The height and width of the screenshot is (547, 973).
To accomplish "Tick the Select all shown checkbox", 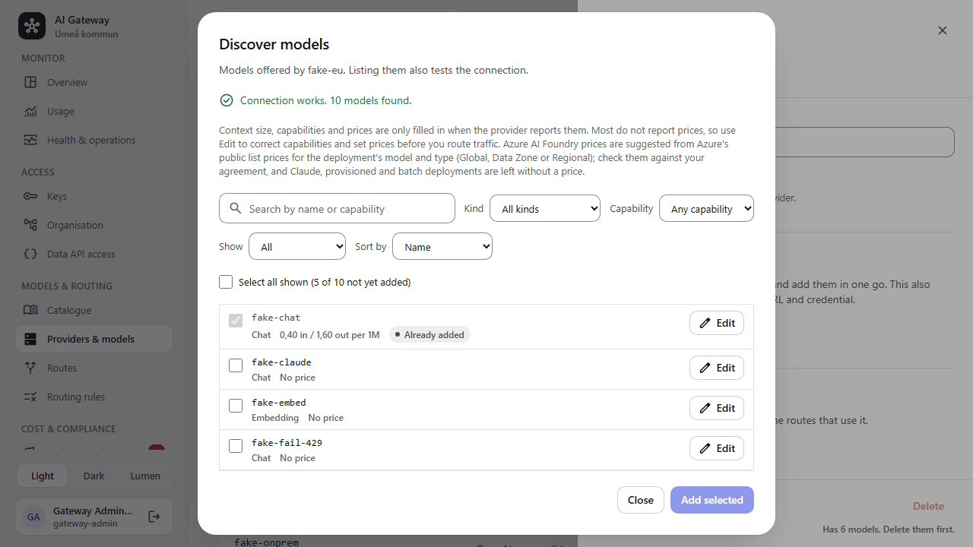I will tap(226, 282).
